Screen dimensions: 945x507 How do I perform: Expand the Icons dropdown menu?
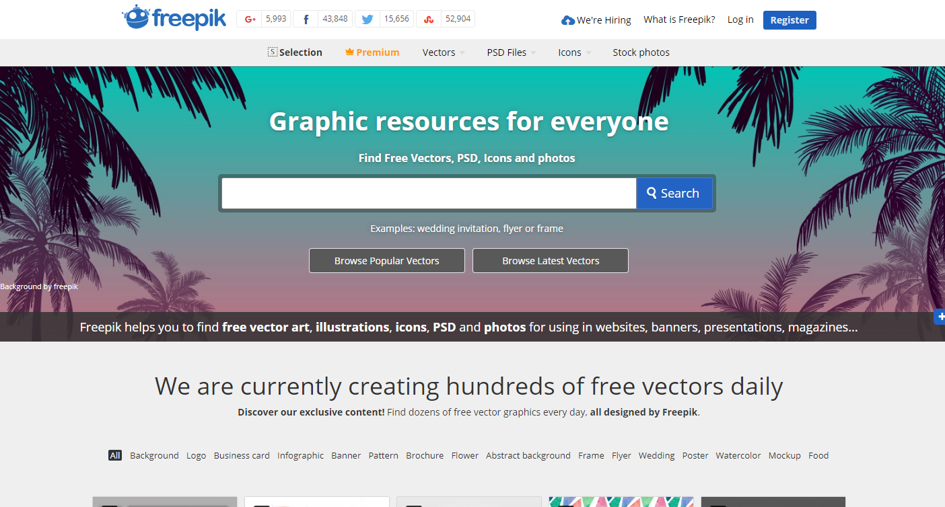574,52
